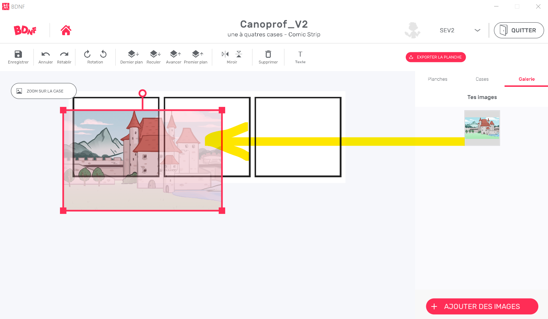This screenshot has height=319, width=548.
Task: Bring image to Premier plan
Action: [198, 54]
